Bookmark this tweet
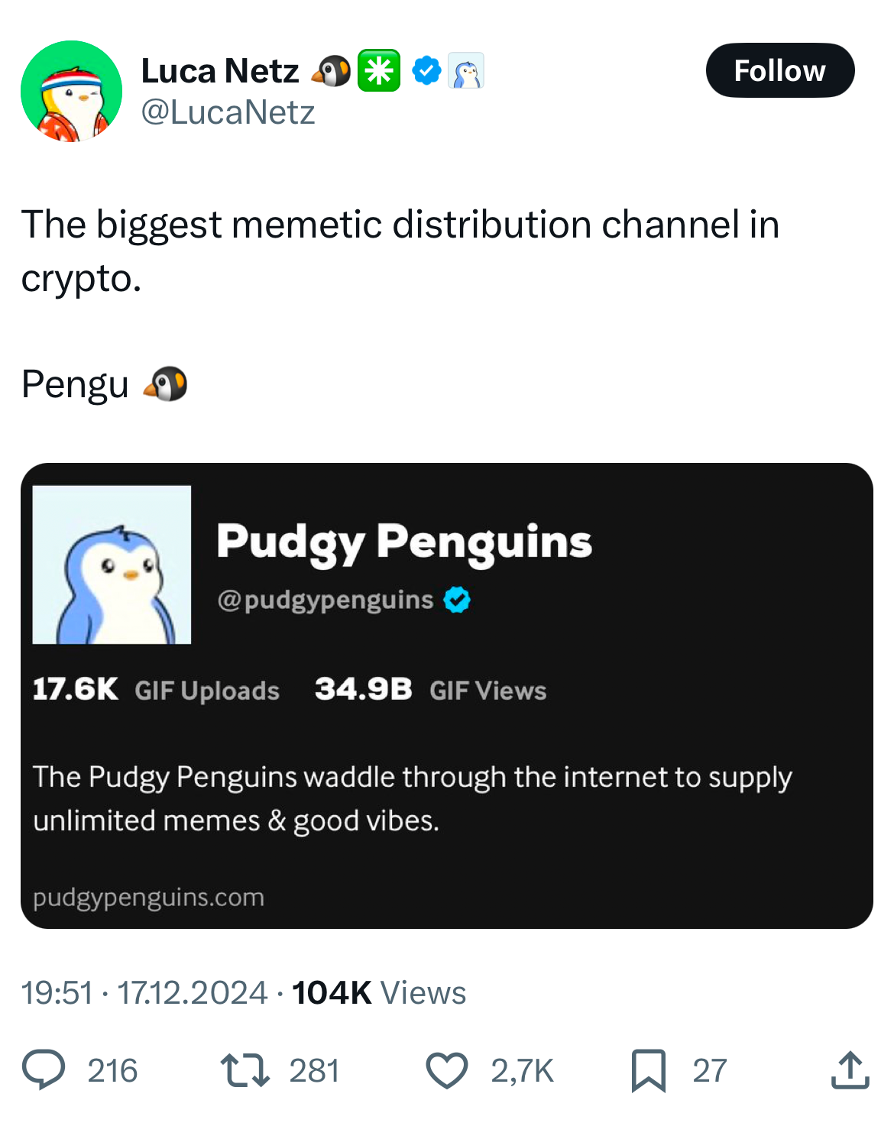This screenshot has width=894, height=1126. pos(648,1069)
